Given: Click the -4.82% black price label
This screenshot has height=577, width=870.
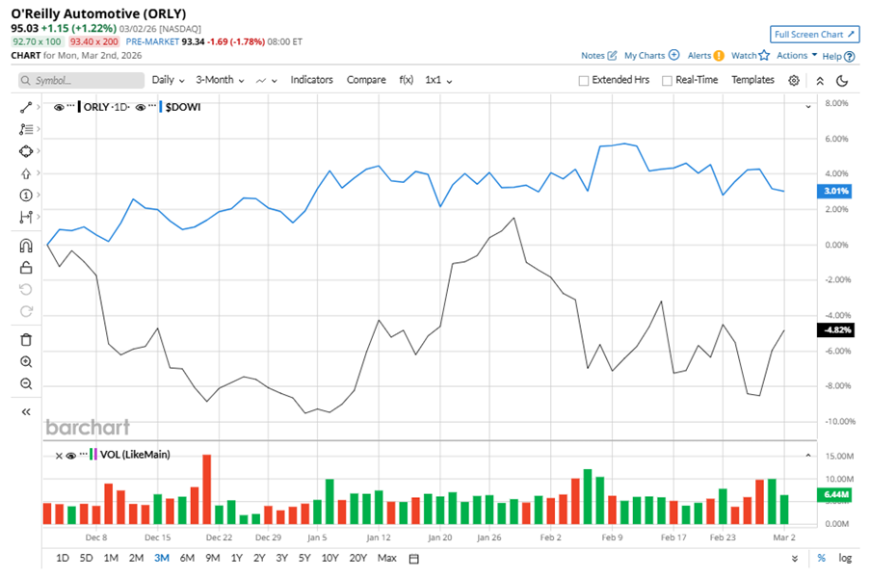Looking at the screenshot, I should [x=834, y=330].
